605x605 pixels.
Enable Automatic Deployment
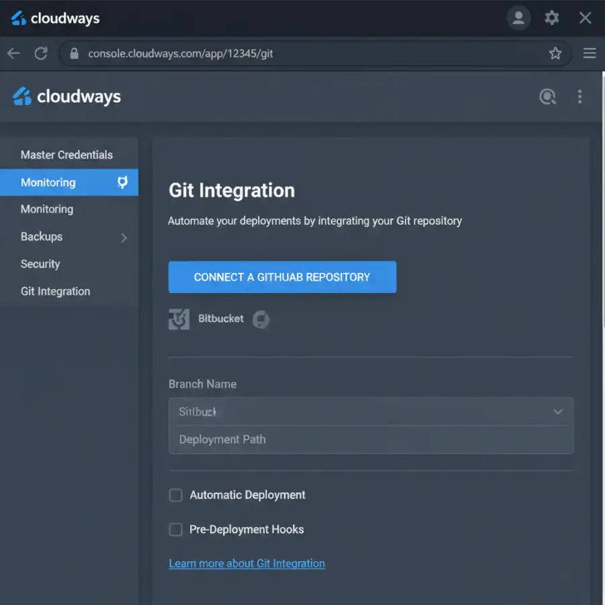pos(175,495)
